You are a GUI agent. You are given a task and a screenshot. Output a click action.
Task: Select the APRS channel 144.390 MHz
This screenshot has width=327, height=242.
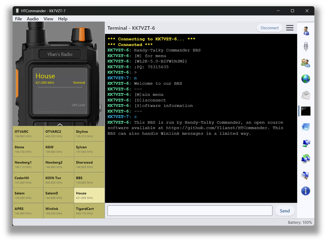pyautogui.click(x=28, y=211)
